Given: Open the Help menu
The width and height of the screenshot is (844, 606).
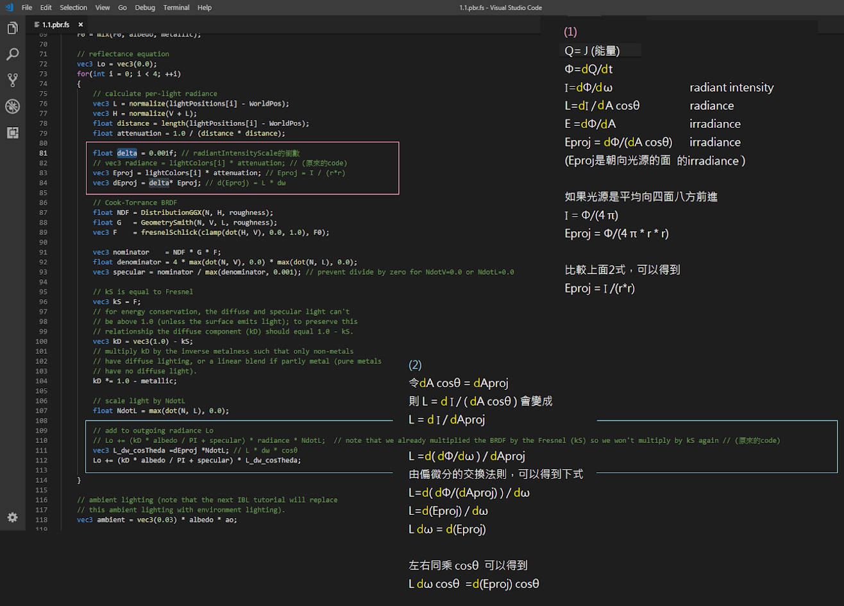Looking at the screenshot, I should 205,8.
